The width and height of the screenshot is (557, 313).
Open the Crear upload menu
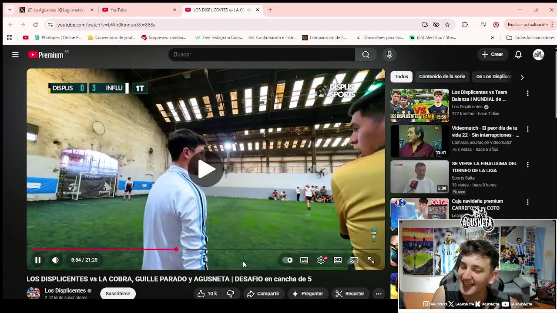coord(492,54)
